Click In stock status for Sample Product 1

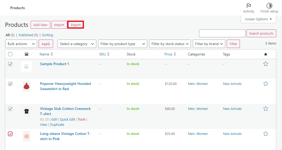[x=133, y=64]
